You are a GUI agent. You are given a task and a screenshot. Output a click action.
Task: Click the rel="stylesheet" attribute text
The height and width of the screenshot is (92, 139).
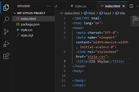point(103,52)
